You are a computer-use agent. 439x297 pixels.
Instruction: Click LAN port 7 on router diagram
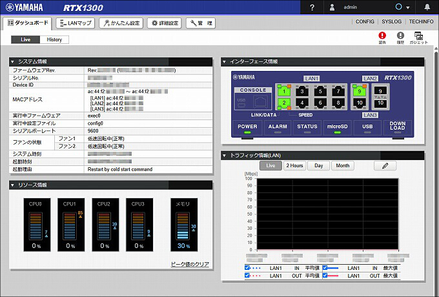pos(338,91)
